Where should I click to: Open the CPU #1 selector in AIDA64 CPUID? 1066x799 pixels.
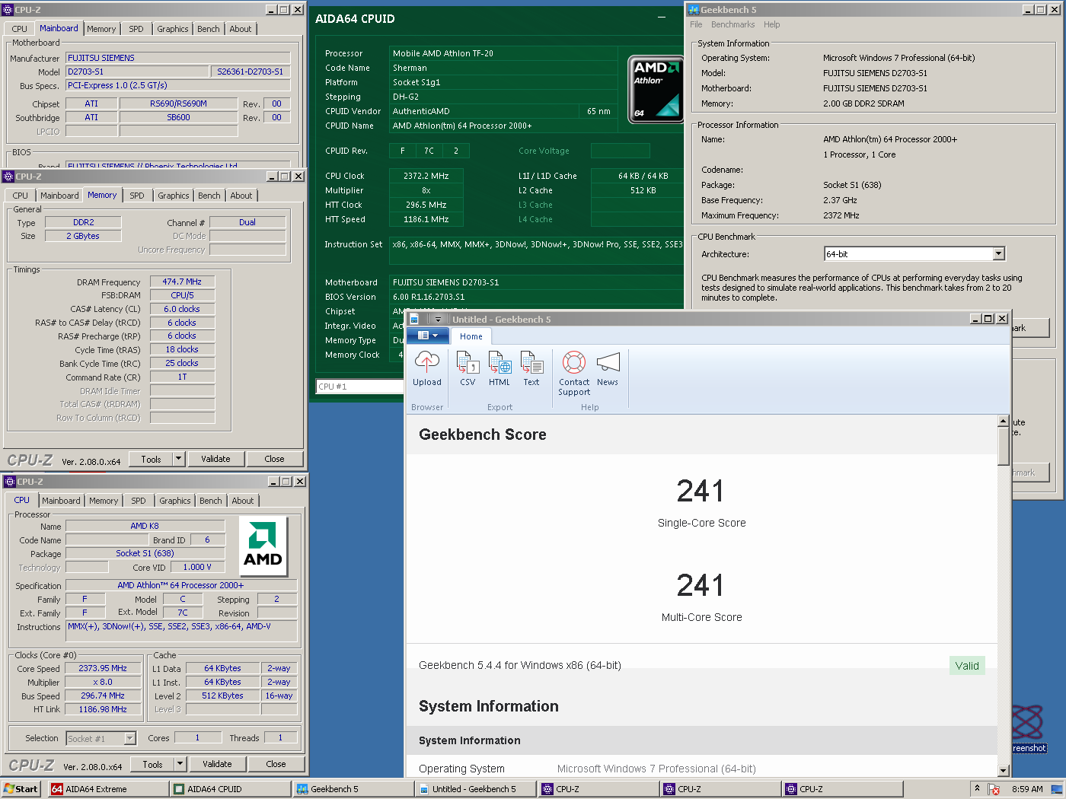(x=359, y=387)
